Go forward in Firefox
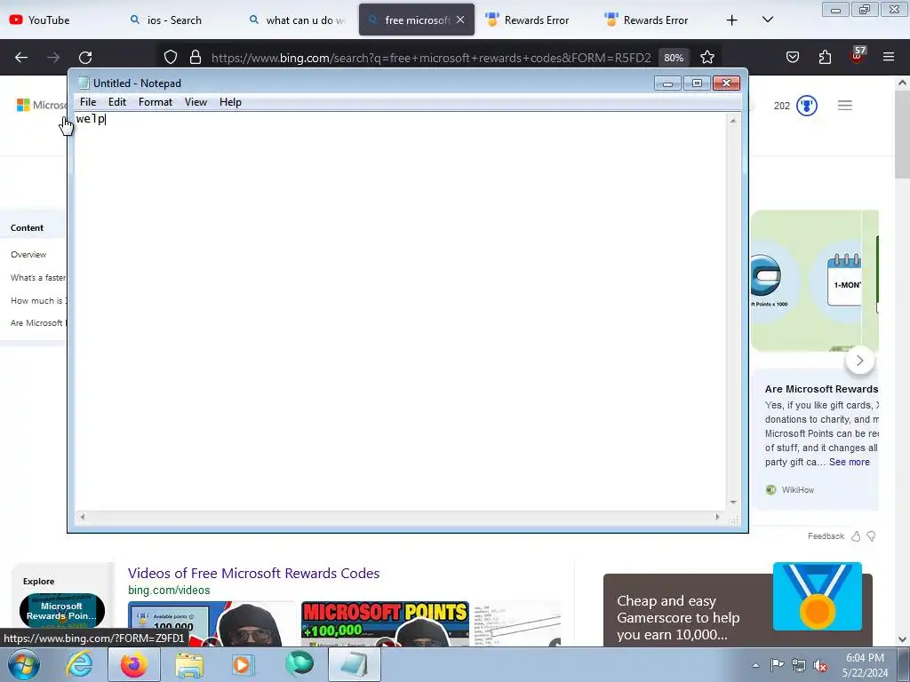 pos(53,58)
